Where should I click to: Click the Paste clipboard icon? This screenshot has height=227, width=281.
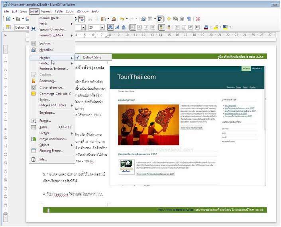tap(103, 19)
